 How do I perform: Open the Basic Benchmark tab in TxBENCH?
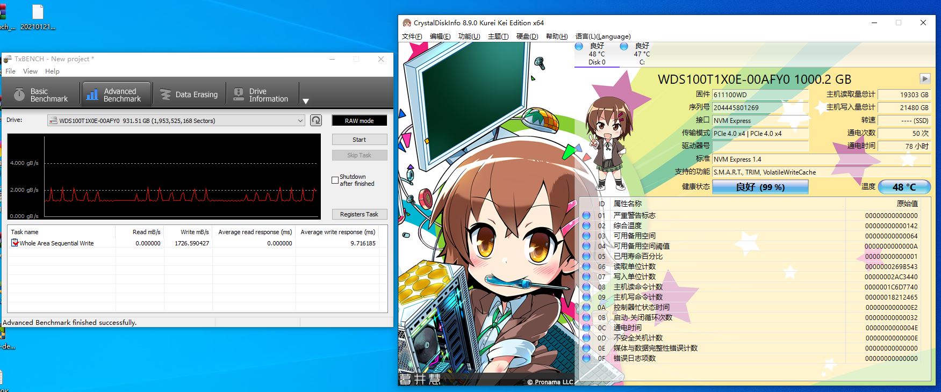click(41, 95)
